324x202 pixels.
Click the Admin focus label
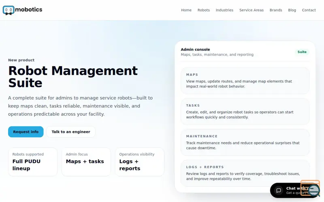click(x=77, y=154)
